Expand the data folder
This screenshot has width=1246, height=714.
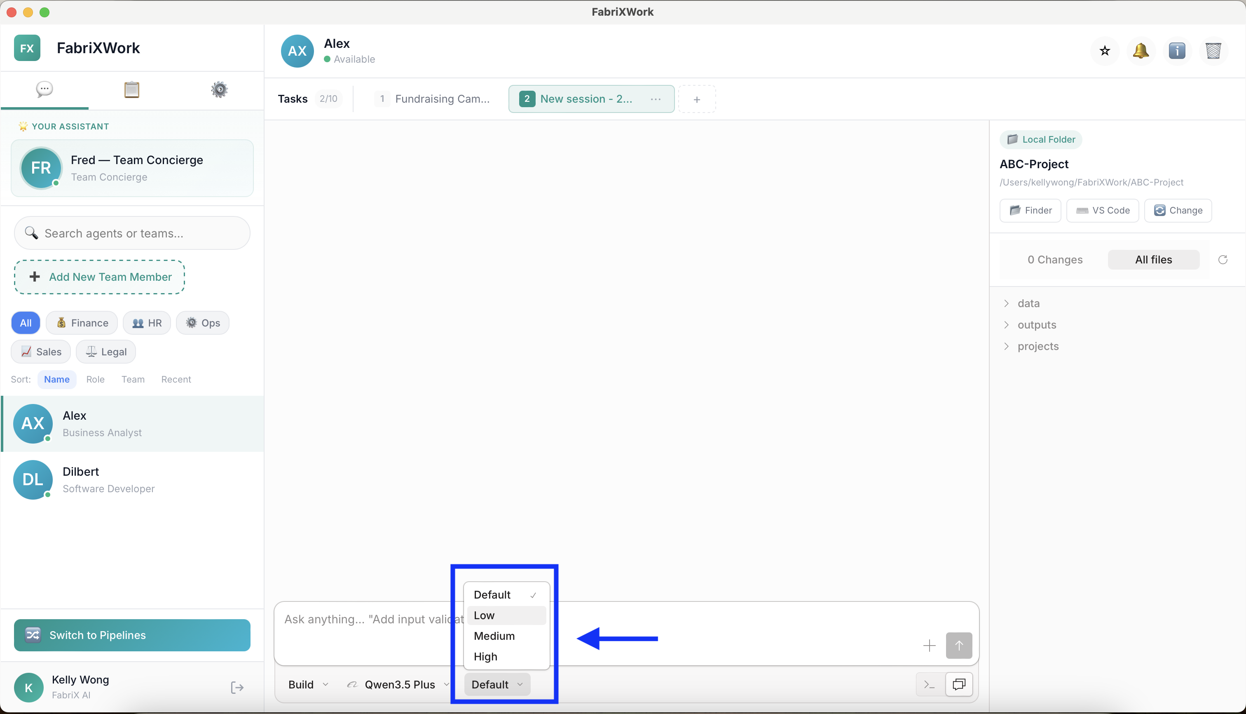point(1028,303)
